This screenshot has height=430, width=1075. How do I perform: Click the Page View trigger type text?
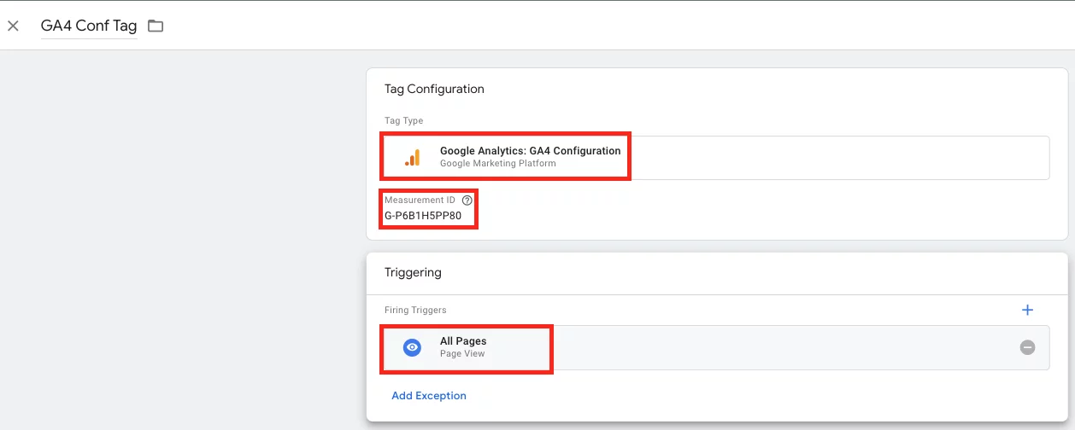[462, 353]
